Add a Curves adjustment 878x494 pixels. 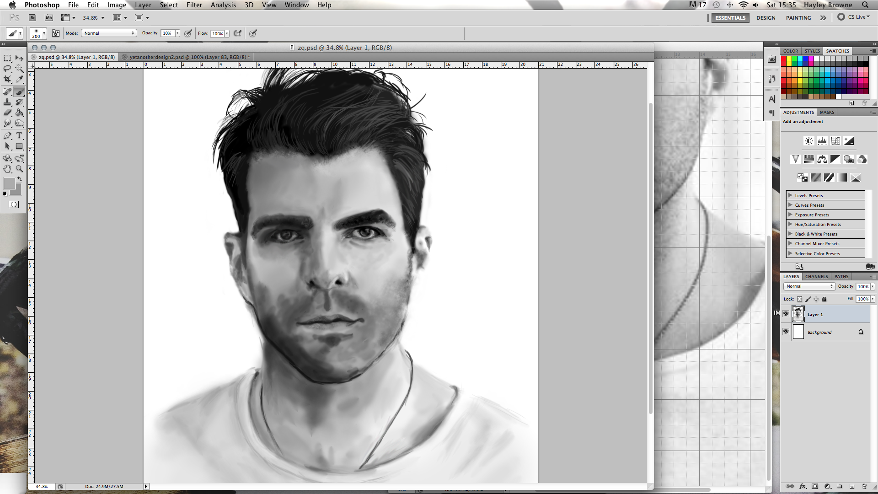(835, 141)
